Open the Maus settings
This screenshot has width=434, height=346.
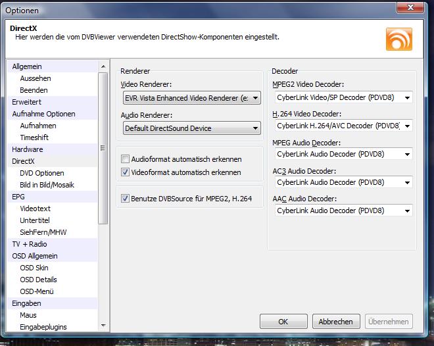pyautogui.click(x=28, y=315)
